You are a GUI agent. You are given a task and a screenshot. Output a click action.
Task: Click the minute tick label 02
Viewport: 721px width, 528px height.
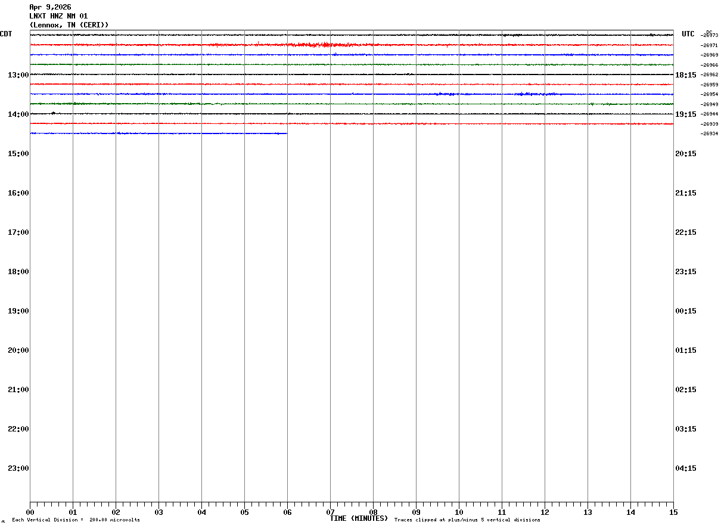(116, 513)
